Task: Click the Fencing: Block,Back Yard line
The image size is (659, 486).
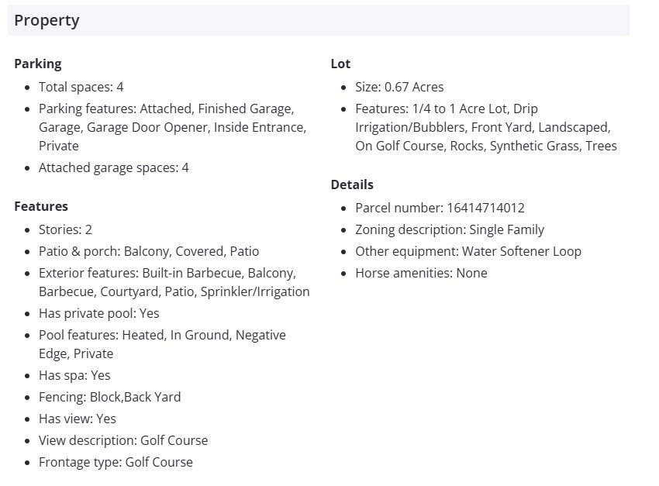Action: point(109,397)
